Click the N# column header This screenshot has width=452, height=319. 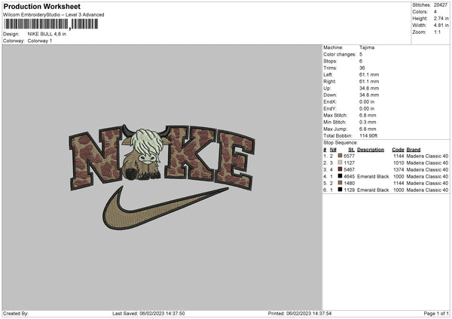pyautogui.click(x=333, y=150)
